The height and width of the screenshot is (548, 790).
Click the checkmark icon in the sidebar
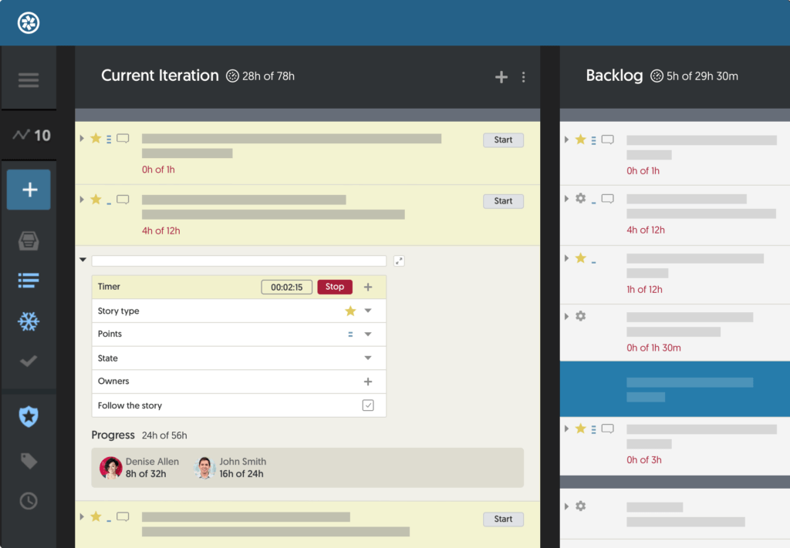click(29, 361)
